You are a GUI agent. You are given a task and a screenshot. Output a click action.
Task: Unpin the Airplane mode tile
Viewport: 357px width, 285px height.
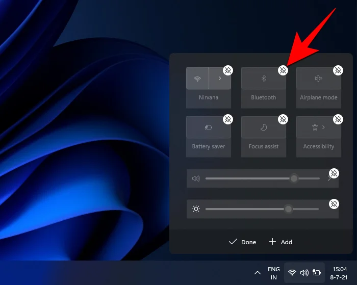coord(338,70)
